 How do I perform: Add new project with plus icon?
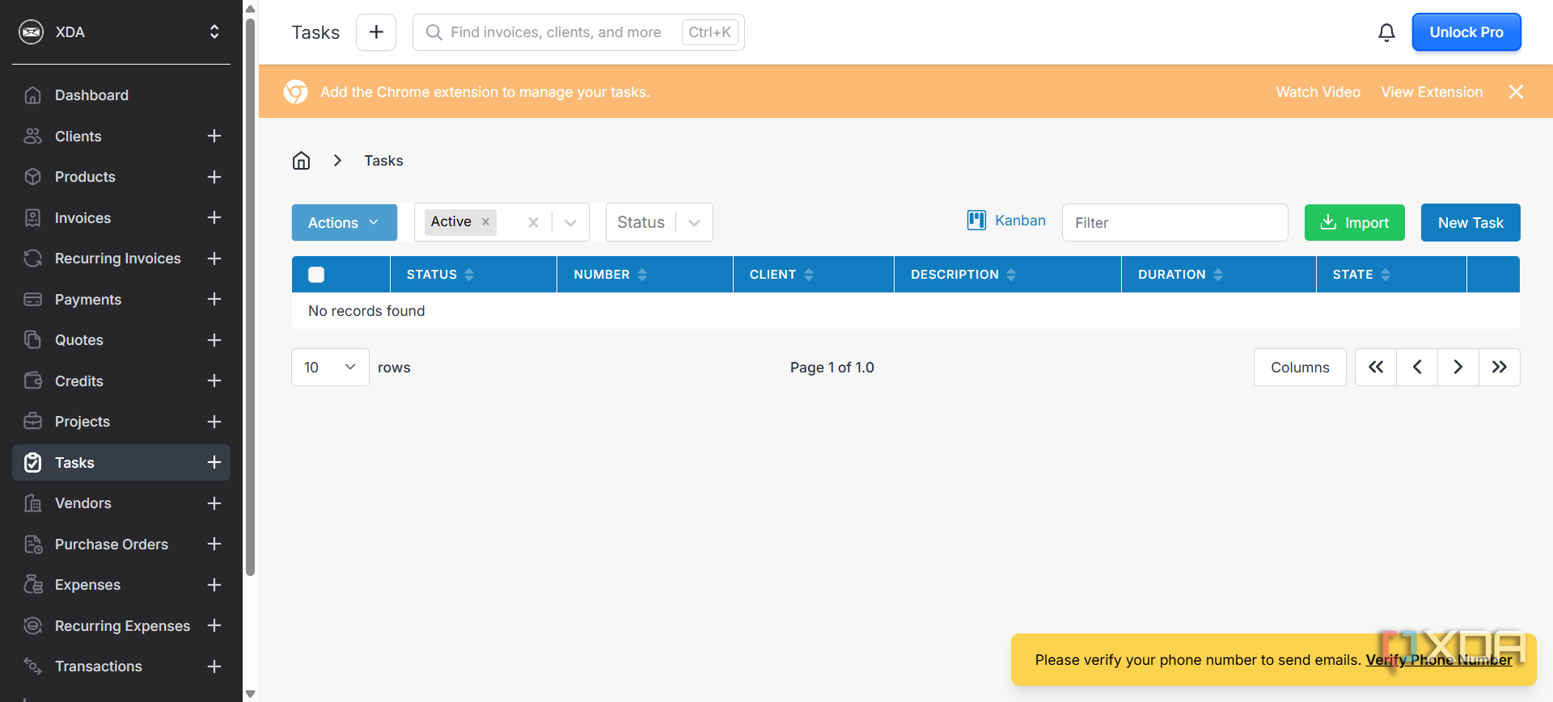pyautogui.click(x=214, y=422)
